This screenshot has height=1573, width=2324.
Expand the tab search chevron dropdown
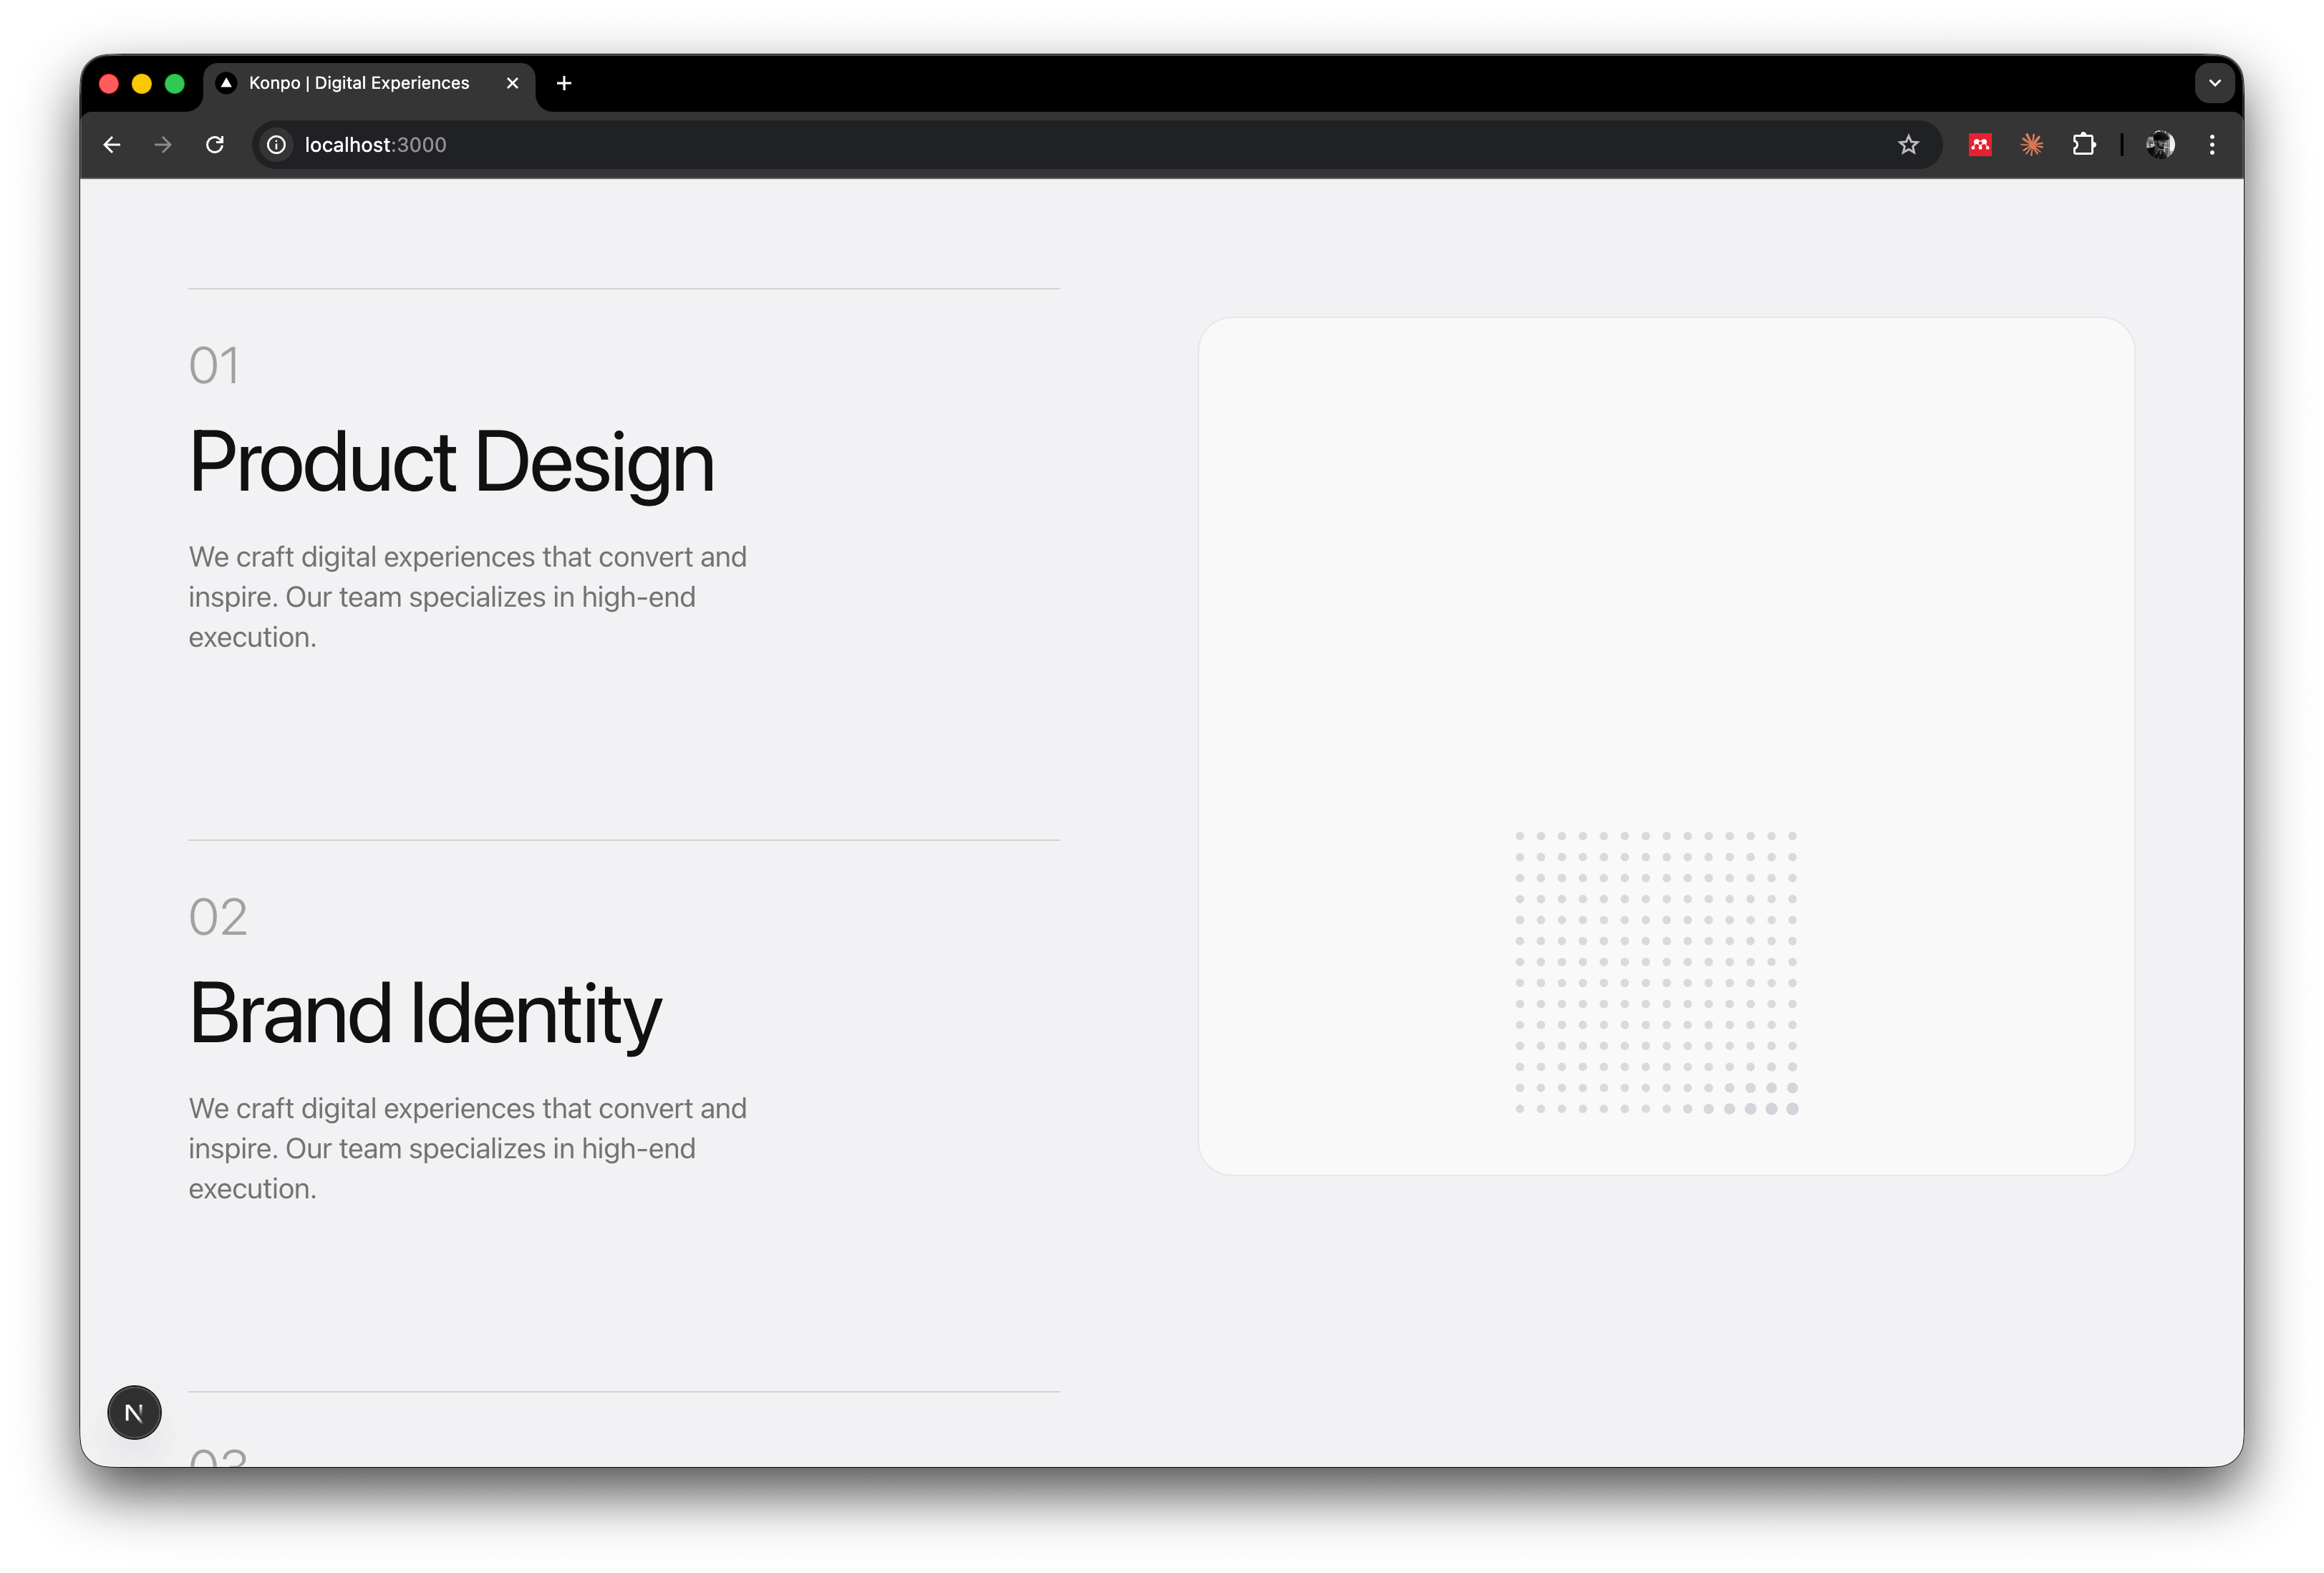(x=2214, y=83)
